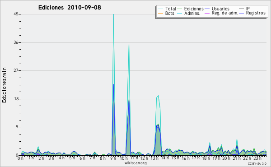Click the Bots legend orange line
This screenshot has width=271, height=167.
coord(160,13)
